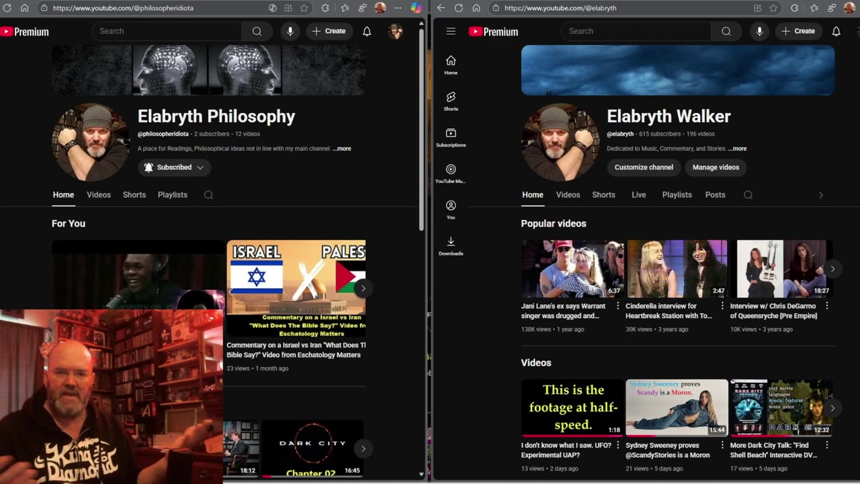Image resolution: width=860 pixels, height=484 pixels.
Task: Open Sydney Sweeney proves Scandy thumbnail
Action: [x=677, y=408]
